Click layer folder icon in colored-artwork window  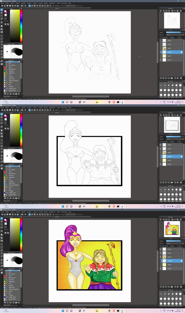[x=172, y=287]
